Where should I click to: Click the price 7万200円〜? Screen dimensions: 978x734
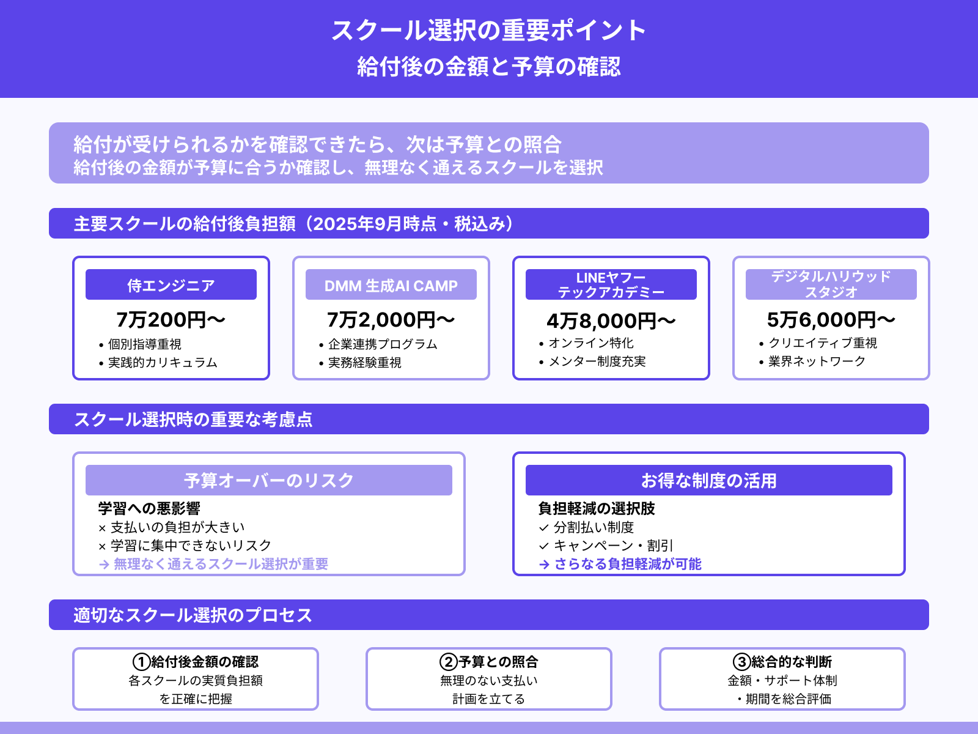point(171,320)
